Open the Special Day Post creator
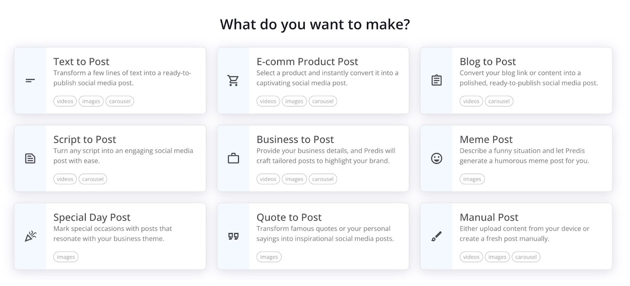630x286 pixels. (110, 236)
